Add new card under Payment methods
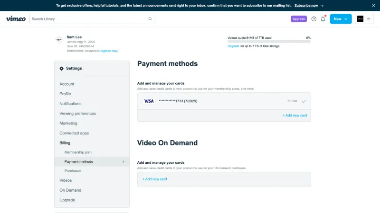Screen dimensions: 380x213 (294, 115)
